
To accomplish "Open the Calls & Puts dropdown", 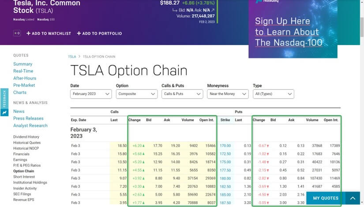I will tap(182, 94).
